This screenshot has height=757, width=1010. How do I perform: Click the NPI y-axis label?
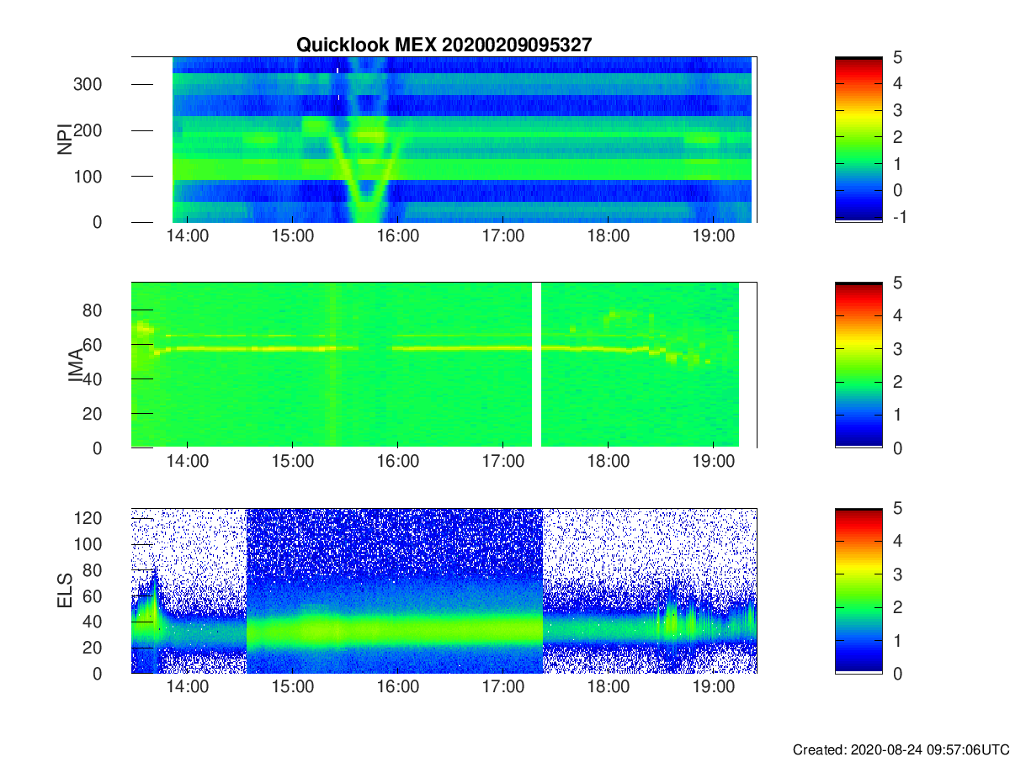[64, 140]
